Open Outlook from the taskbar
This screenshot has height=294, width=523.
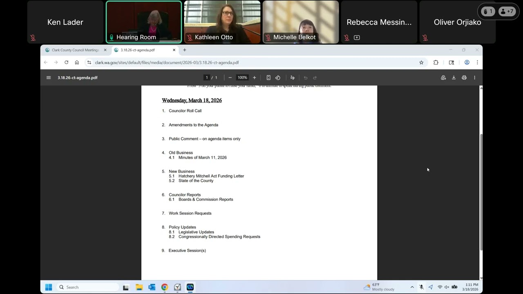pyautogui.click(x=152, y=287)
